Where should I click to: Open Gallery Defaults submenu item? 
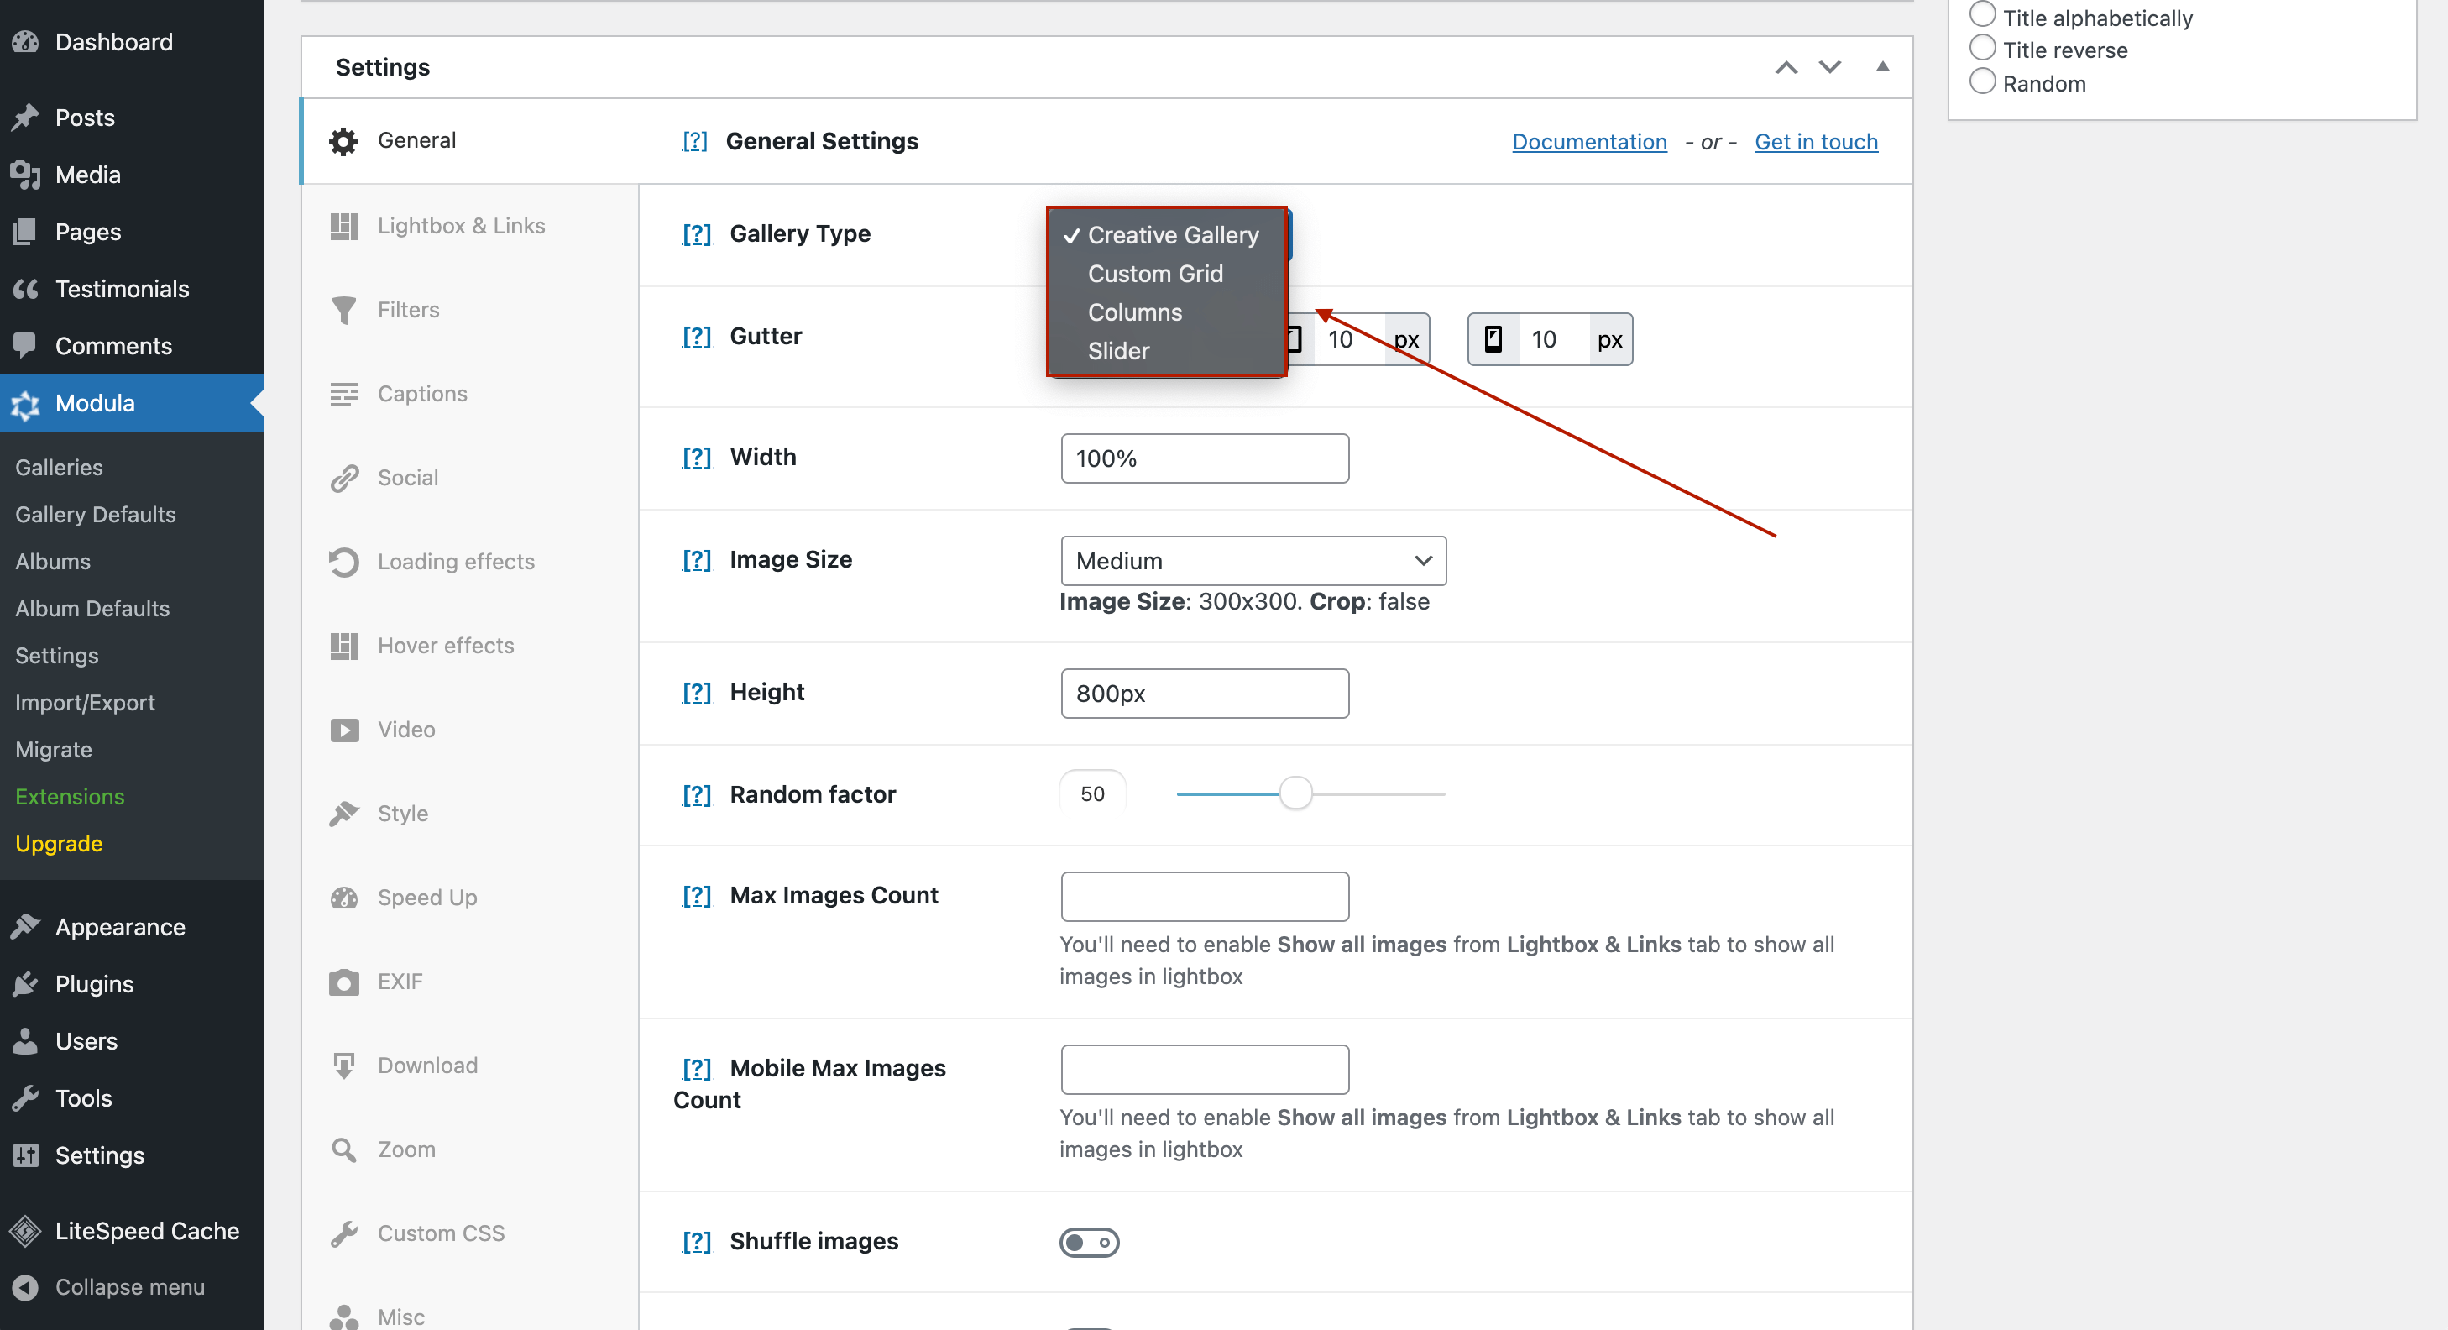click(x=95, y=515)
